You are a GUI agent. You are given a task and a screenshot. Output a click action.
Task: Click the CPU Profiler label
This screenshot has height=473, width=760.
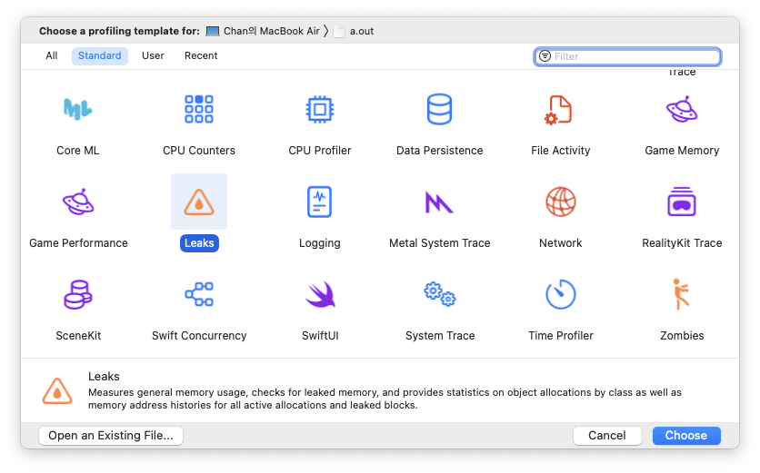(x=319, y=151)
